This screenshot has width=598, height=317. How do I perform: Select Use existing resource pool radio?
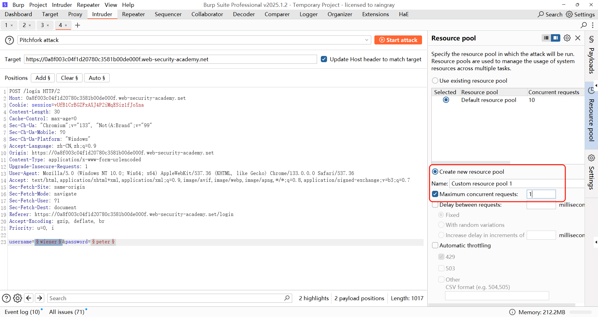(435, 81)
